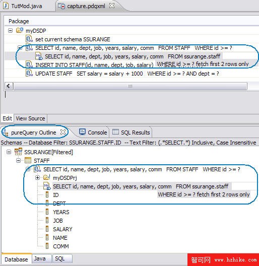This screenshot has height=266, width=259.
Task: Click the SALARY column icon
Action: [47, 229]
